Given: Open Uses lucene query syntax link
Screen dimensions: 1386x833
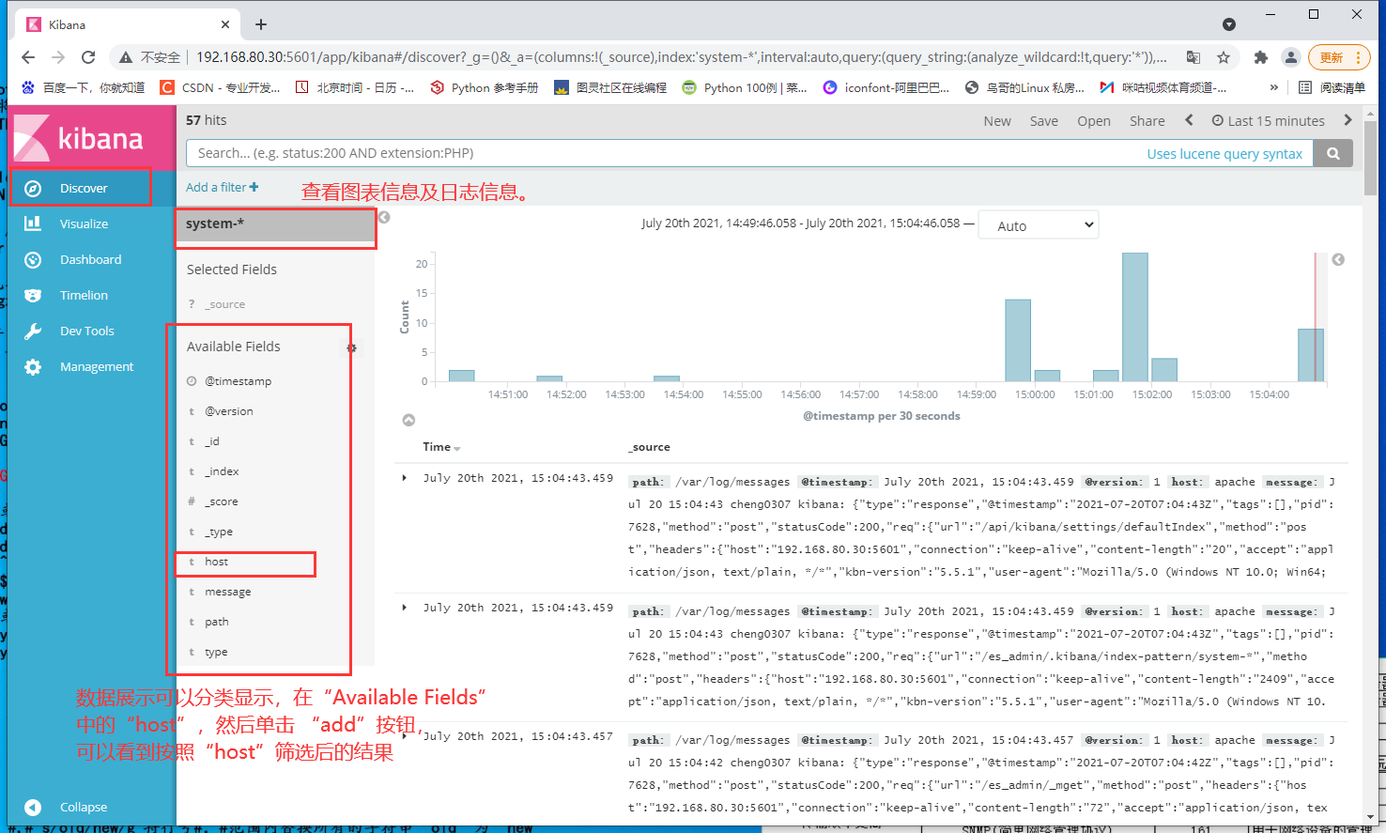Looking at the screenshot, I should click(x=1224, y=154).
